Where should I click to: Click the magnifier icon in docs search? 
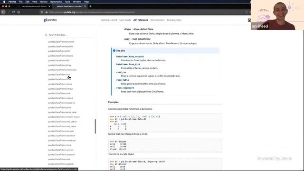pyautogui.click(x=46, y=35)
